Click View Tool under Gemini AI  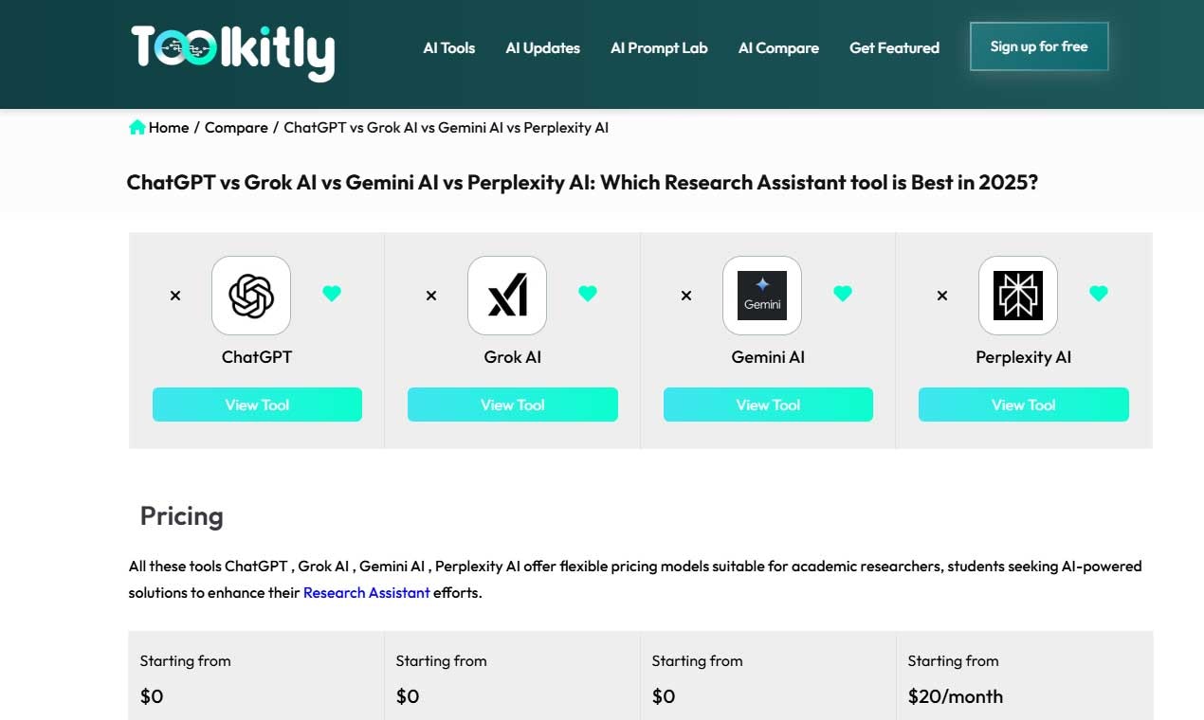(768, 405)
